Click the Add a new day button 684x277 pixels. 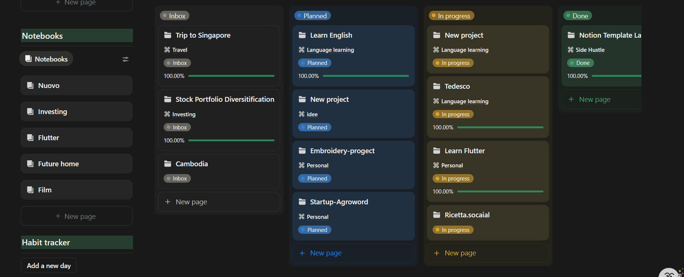[49, 265]
